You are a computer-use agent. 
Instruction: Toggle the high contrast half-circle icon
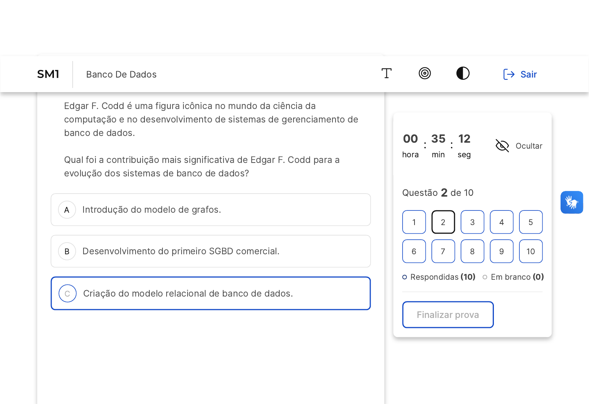463,73
